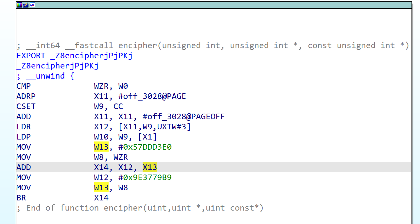
Task: Click the encipher function prototype comment
Action: point(213,46)
